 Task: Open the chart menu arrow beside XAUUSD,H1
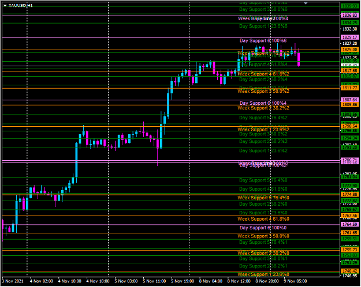(x=5, y=6)
